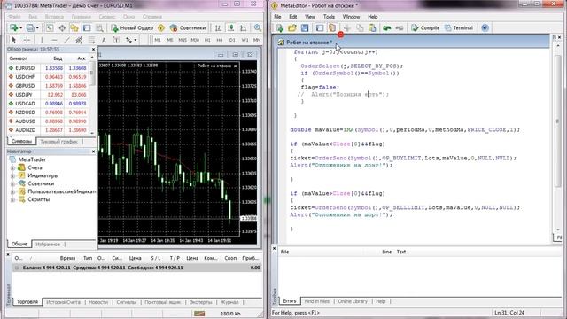Create a new file in MetaEditor

[x=280, y=27]
